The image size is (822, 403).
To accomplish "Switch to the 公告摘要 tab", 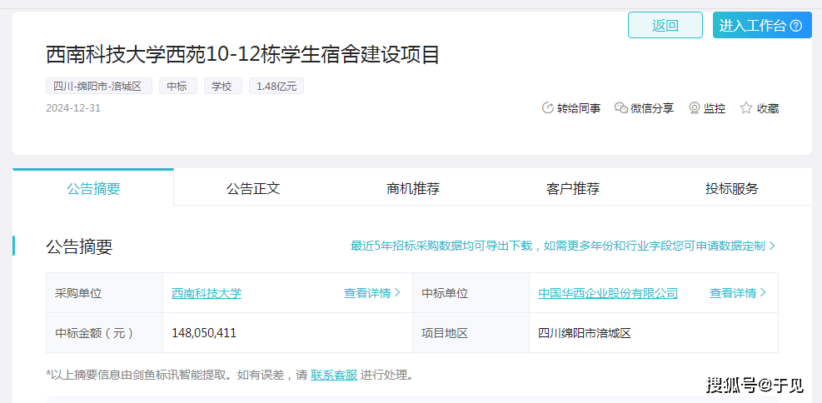I will [x=93, y=187].
